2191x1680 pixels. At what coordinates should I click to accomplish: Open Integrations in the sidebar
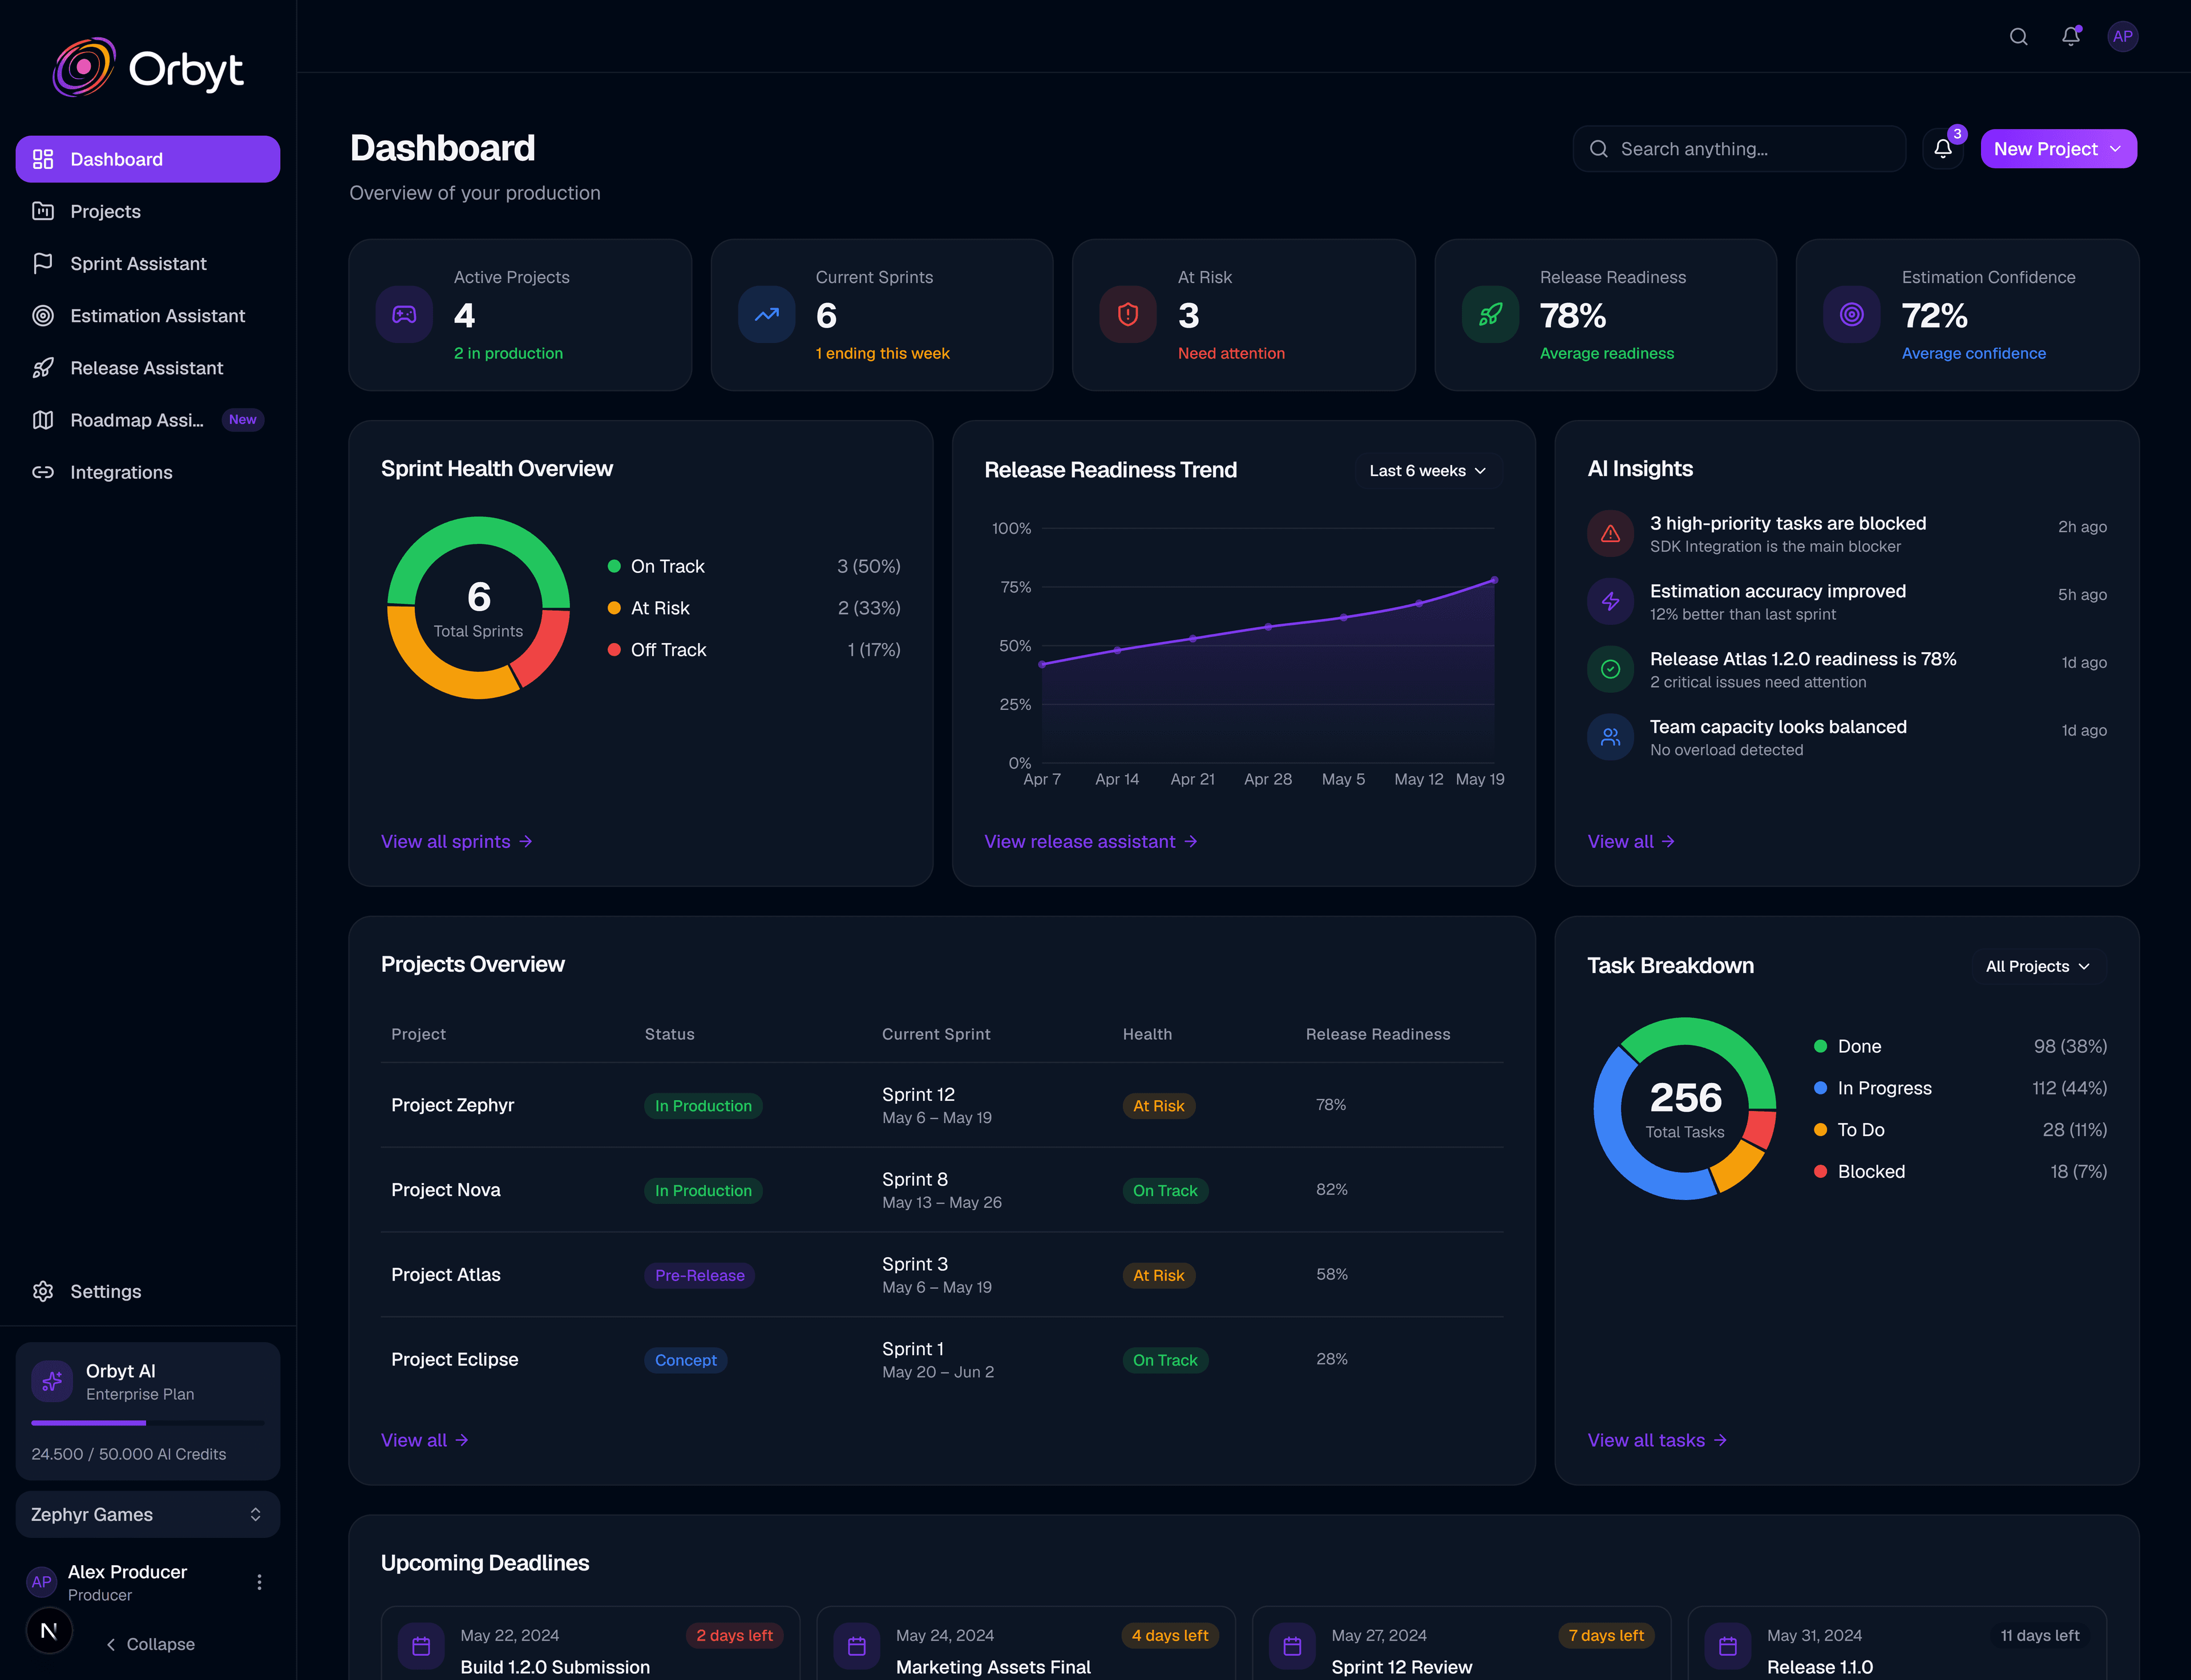point(148,472)
